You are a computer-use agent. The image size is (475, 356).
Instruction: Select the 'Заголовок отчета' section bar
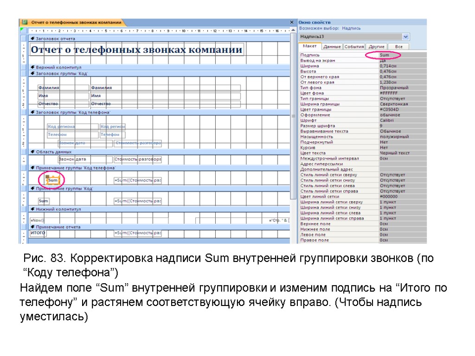tap(159, 38)
